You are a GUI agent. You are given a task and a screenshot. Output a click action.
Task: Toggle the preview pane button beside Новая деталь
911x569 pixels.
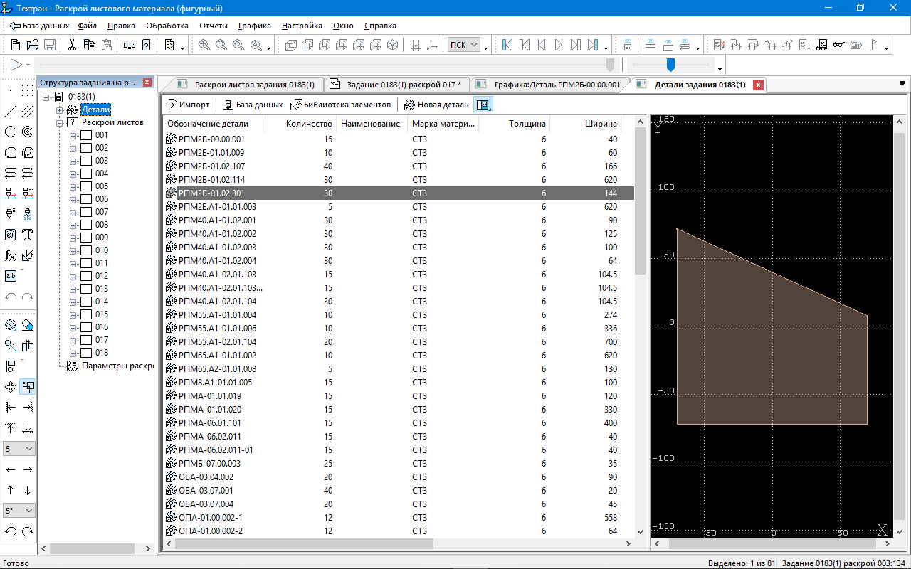pyautogui.click(x=483, y=105)
